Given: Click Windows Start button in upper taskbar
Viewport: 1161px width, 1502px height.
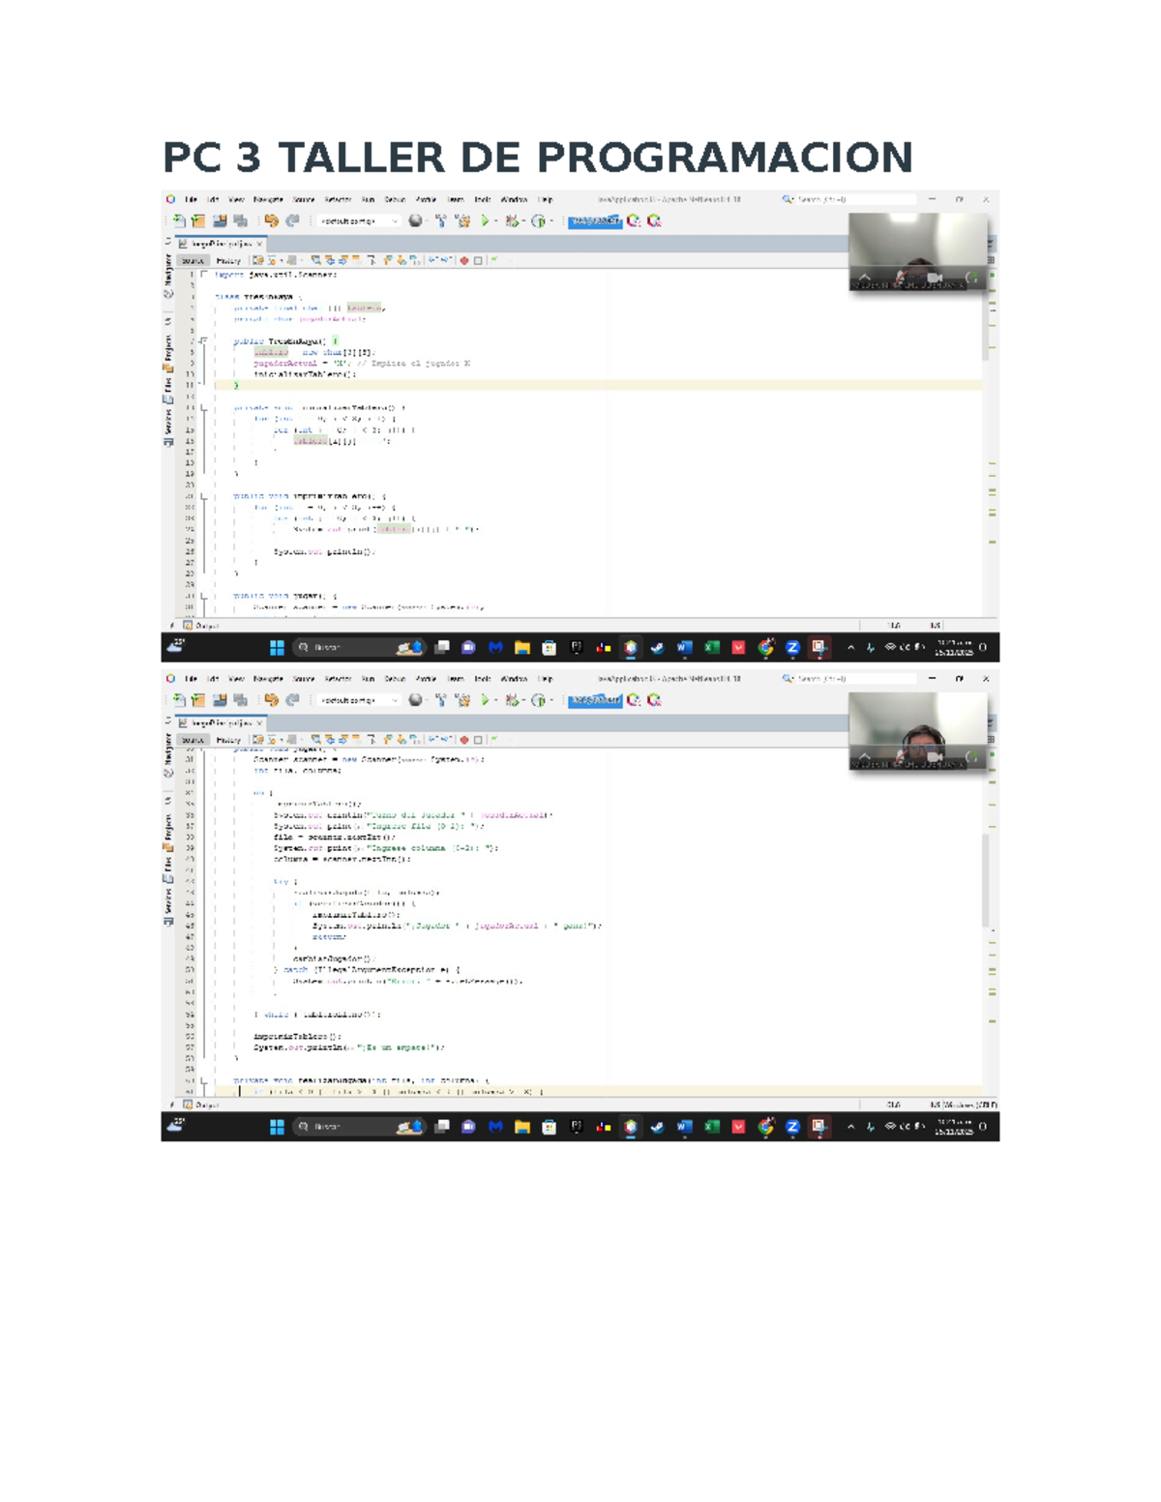Looking at the screenshot, I should point(277,647).
